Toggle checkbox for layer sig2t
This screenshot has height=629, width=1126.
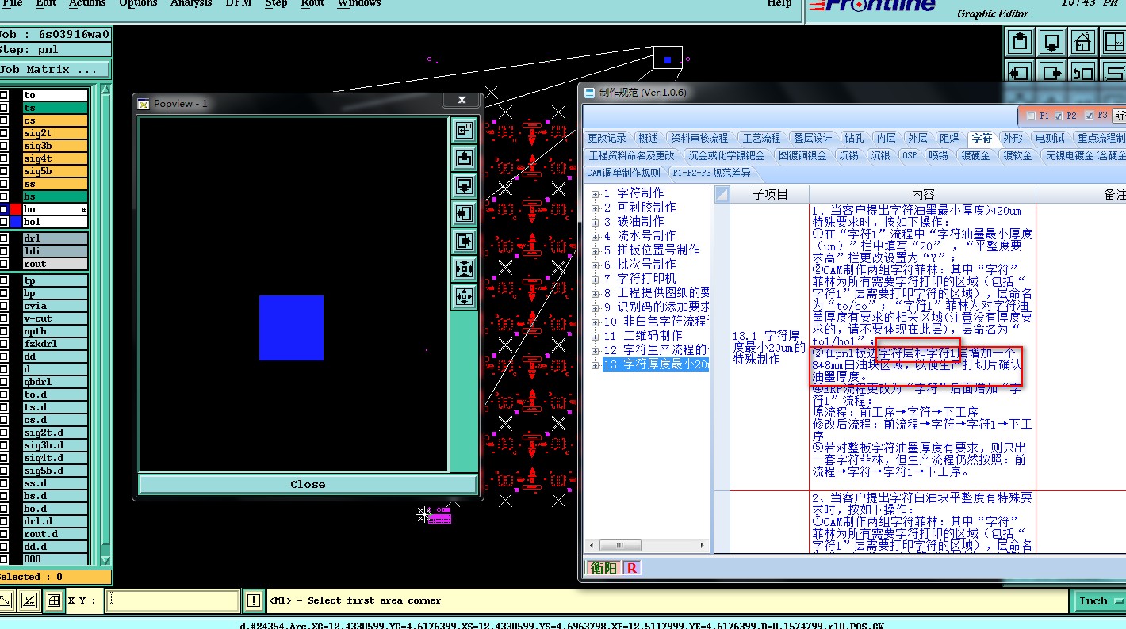click(x=4, y=133)
